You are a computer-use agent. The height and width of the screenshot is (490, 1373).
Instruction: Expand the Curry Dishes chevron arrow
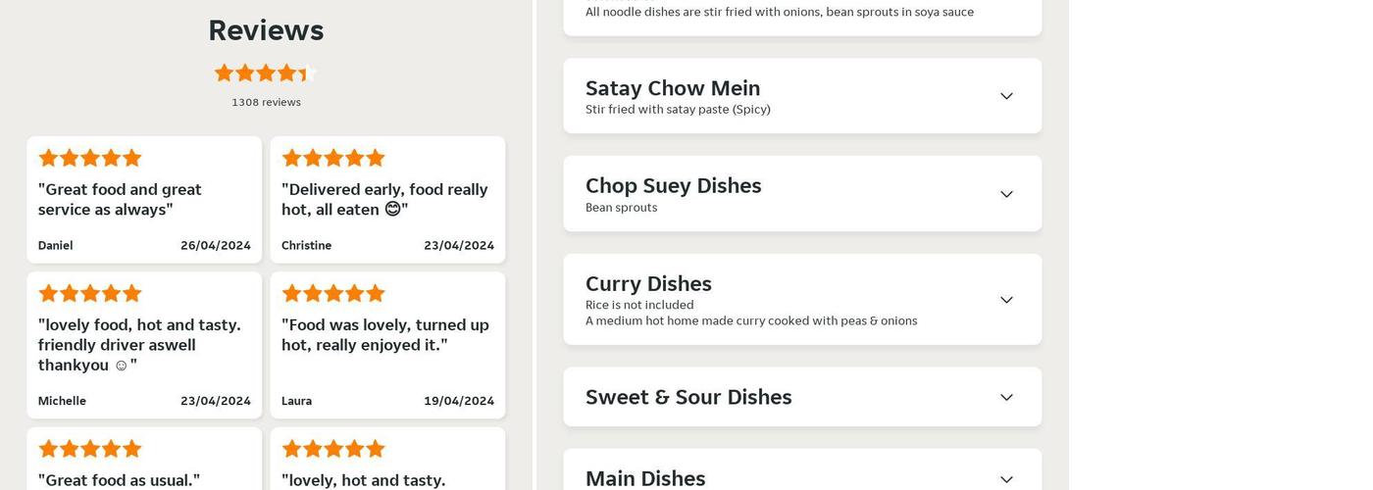click(x=1006, y=300)
